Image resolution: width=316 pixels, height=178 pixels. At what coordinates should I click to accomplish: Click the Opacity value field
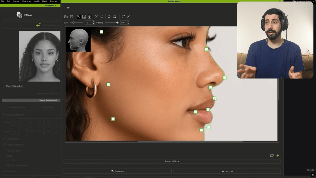[124, 23]
